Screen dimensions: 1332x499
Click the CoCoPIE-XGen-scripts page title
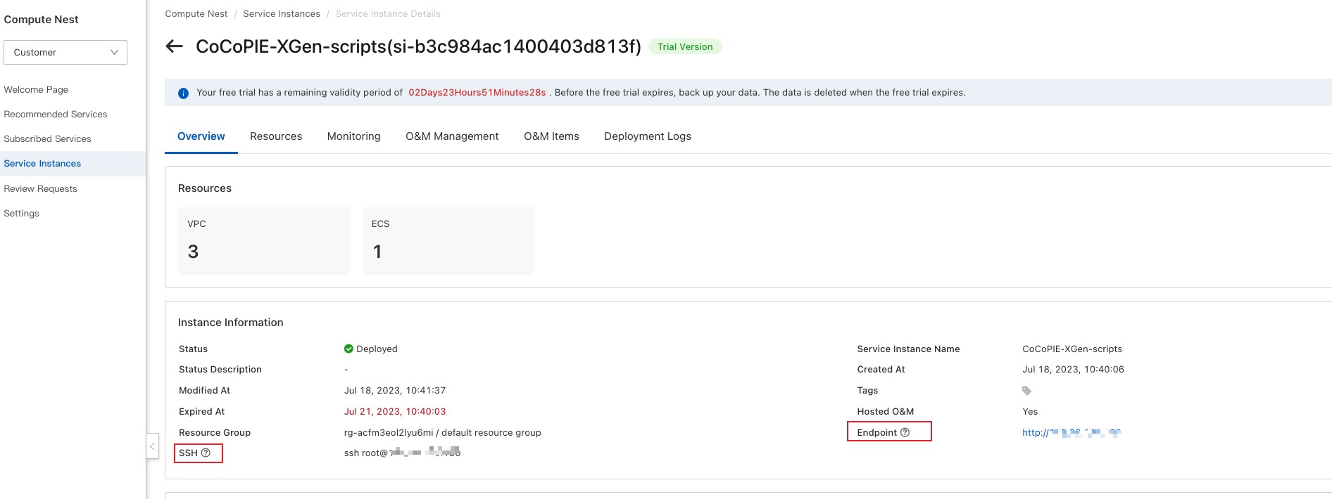point(419,46)
